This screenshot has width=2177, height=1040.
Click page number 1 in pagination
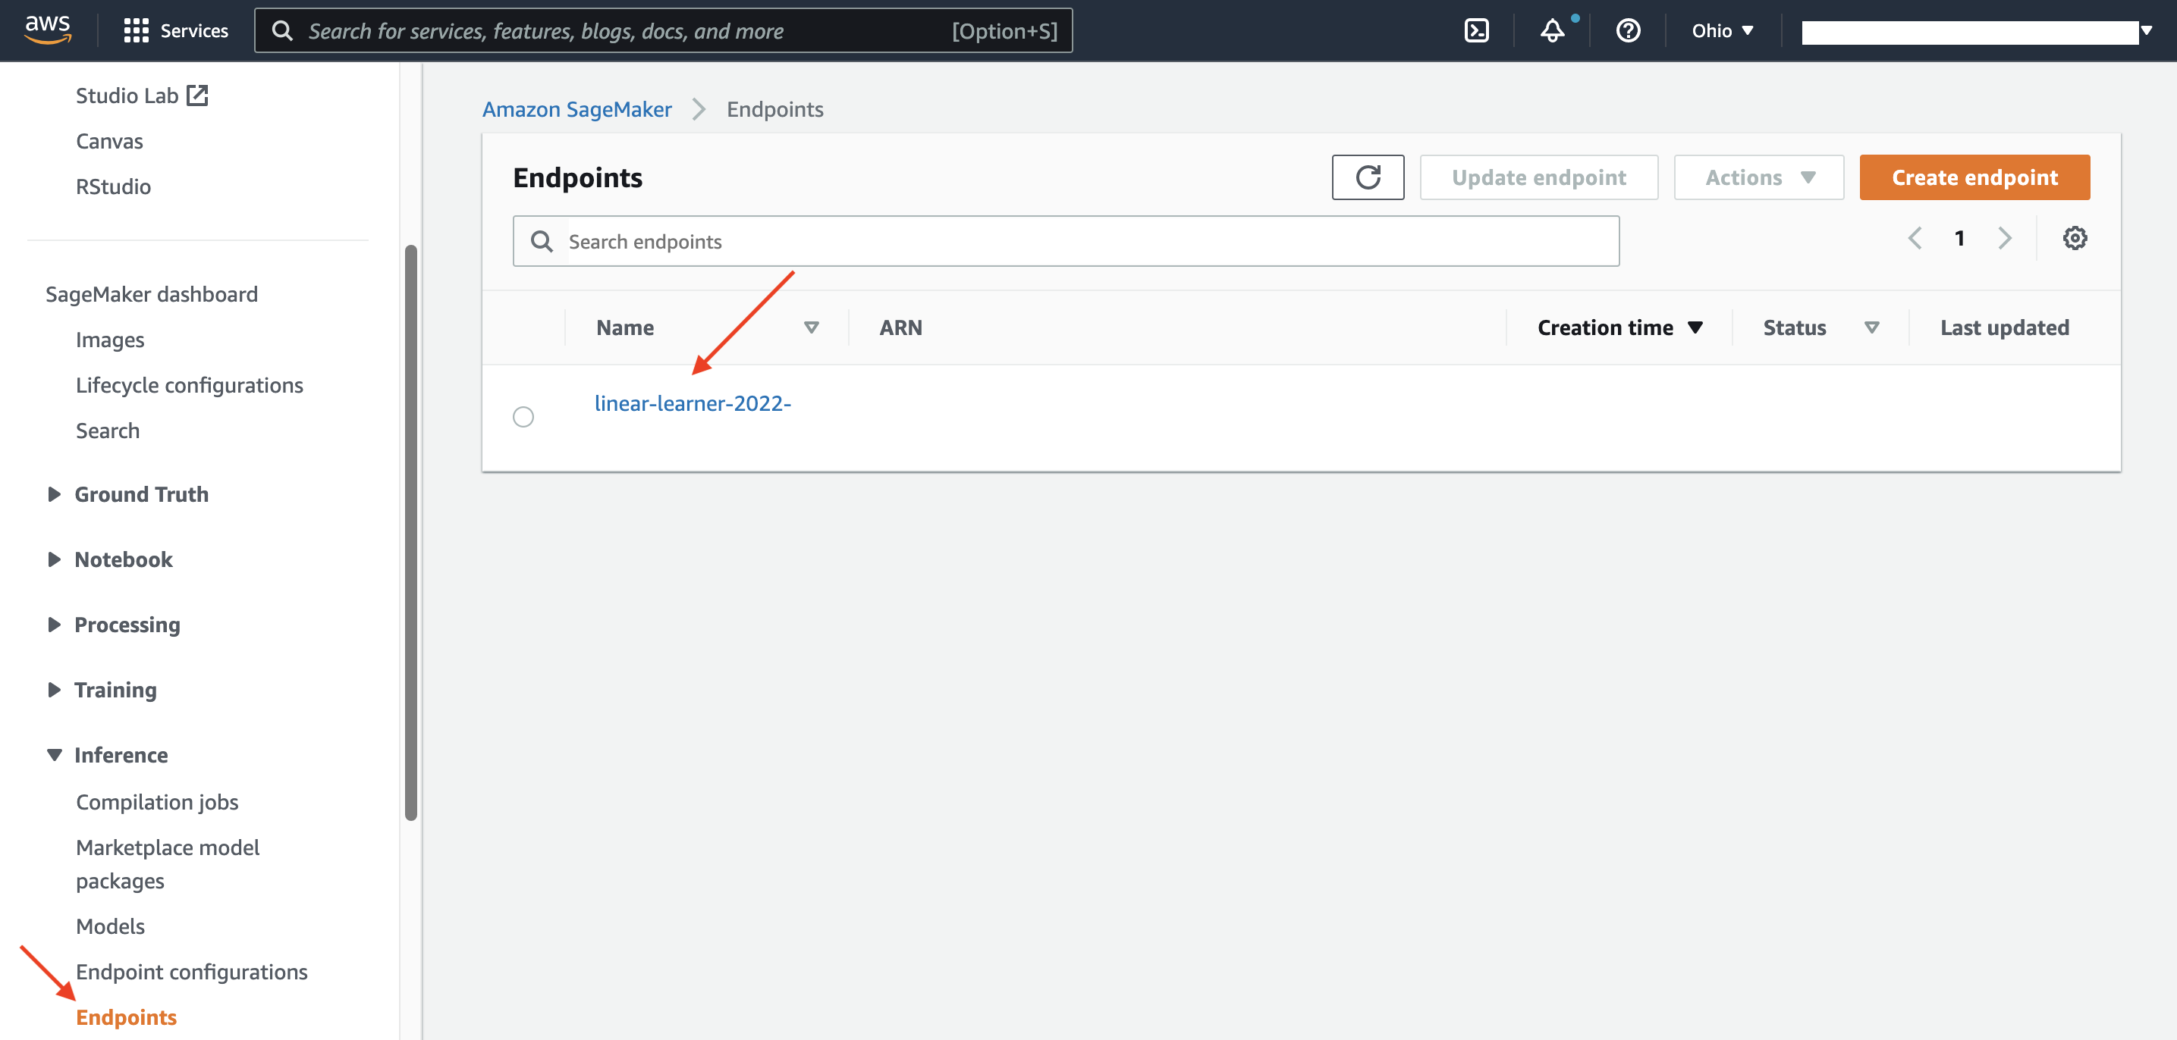point(1959,238)
